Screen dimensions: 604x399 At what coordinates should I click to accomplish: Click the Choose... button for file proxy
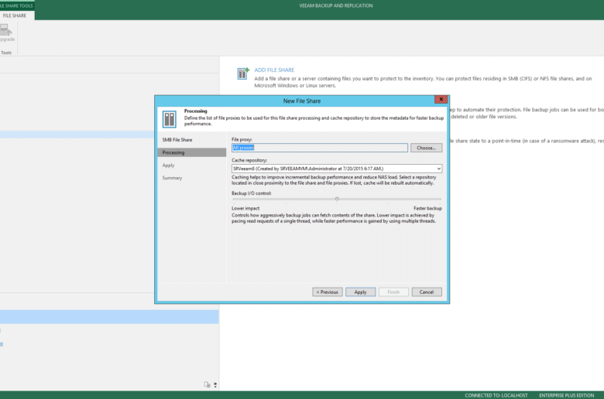tap(426, 148)
